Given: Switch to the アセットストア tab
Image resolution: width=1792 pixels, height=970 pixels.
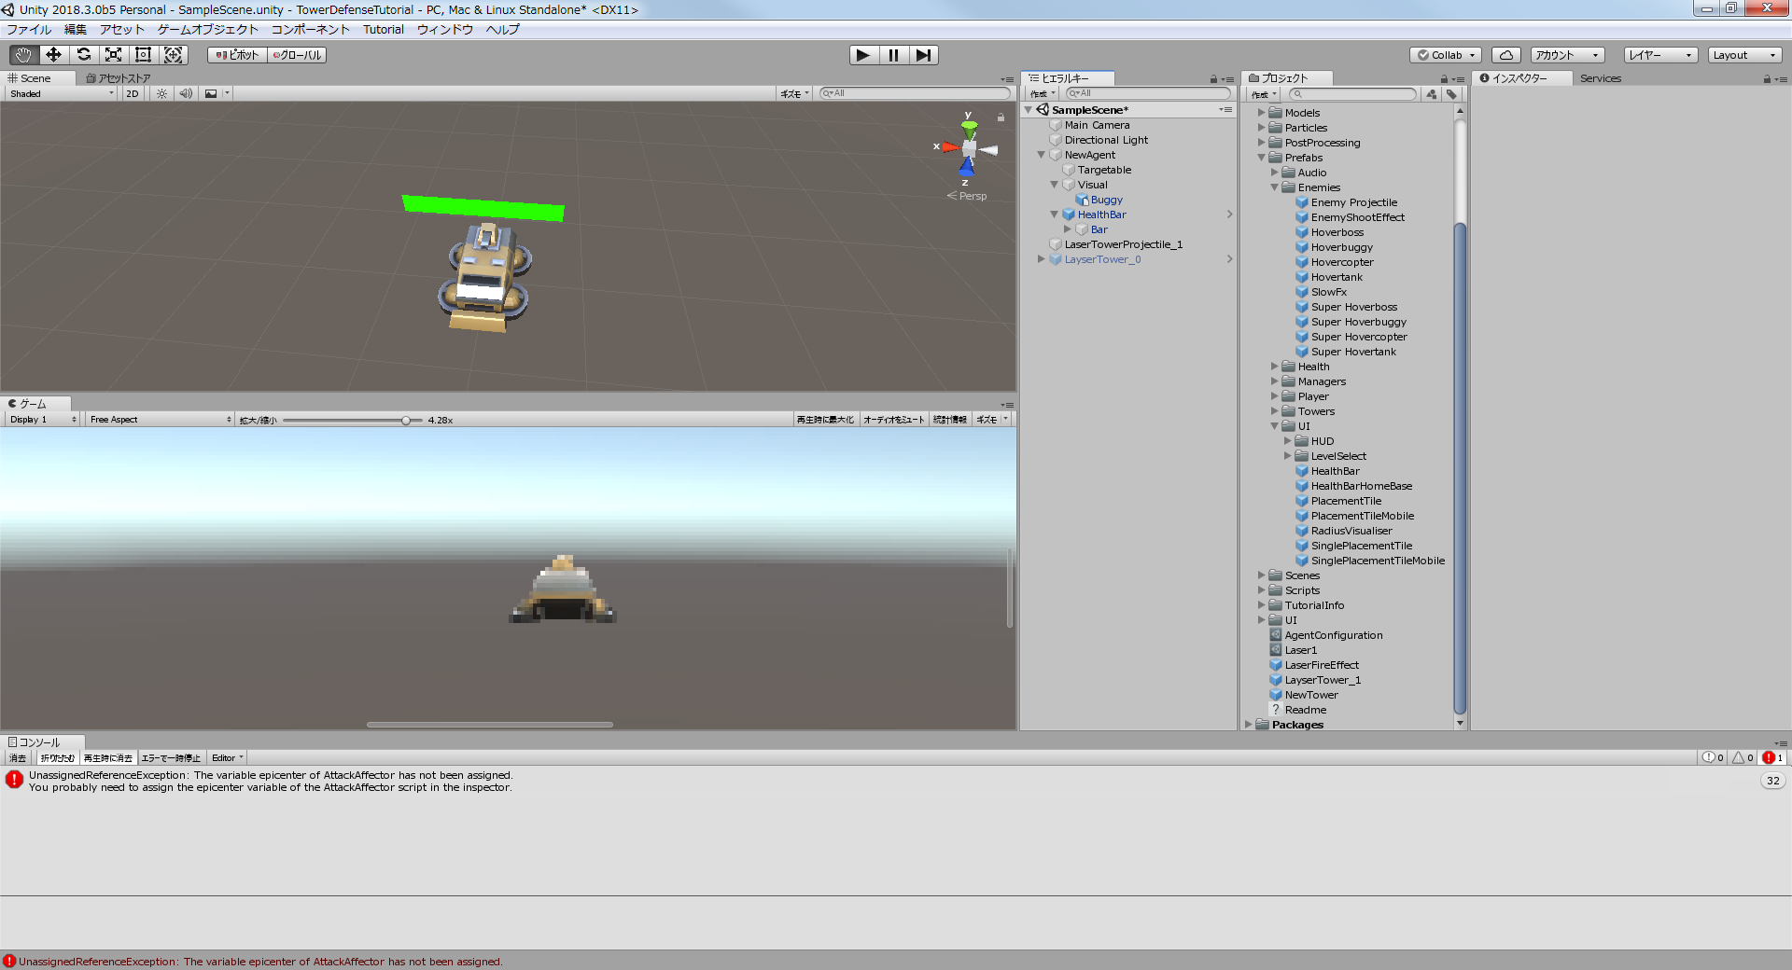Looking at the screenshot, I should (119, 78).
